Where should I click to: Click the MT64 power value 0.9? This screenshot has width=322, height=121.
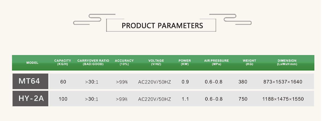[x=185, y=82]
